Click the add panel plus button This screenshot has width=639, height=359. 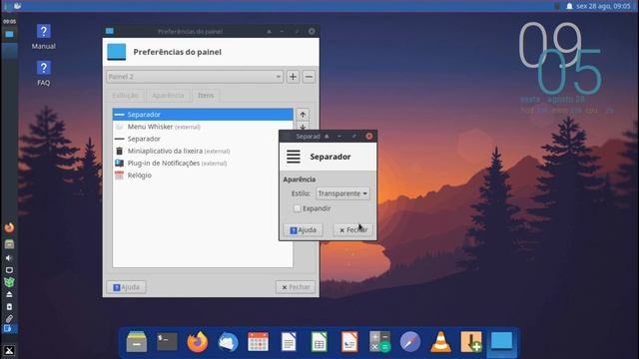(x=293, y=77)
